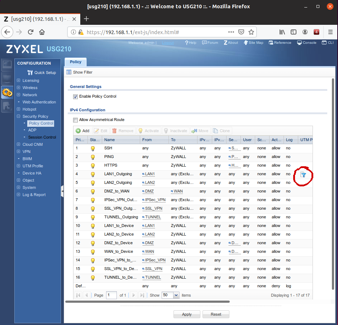Expand the Licensing menu
Image resolution: width=338 pixels, height=325 pixels.
(19, 80)
